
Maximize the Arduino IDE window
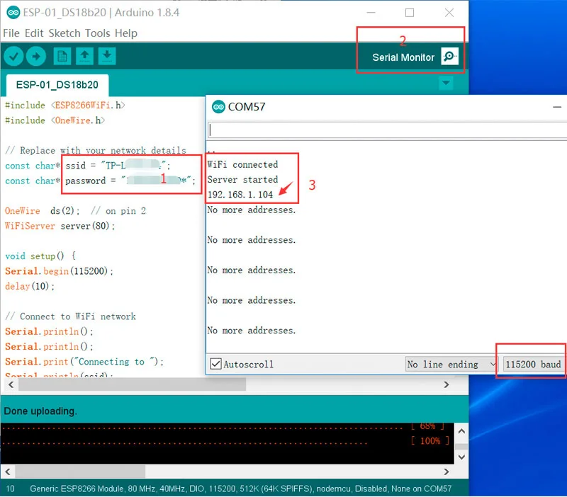[x=410, y=13]
